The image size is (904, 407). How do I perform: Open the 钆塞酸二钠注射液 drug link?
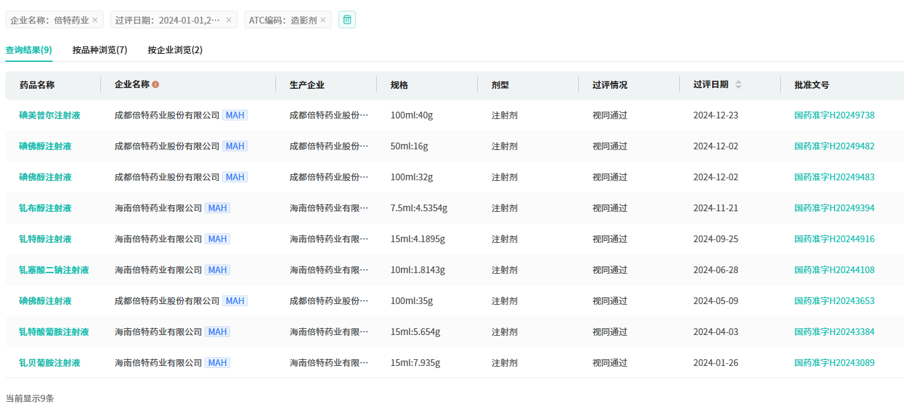[x=54, y=270]
